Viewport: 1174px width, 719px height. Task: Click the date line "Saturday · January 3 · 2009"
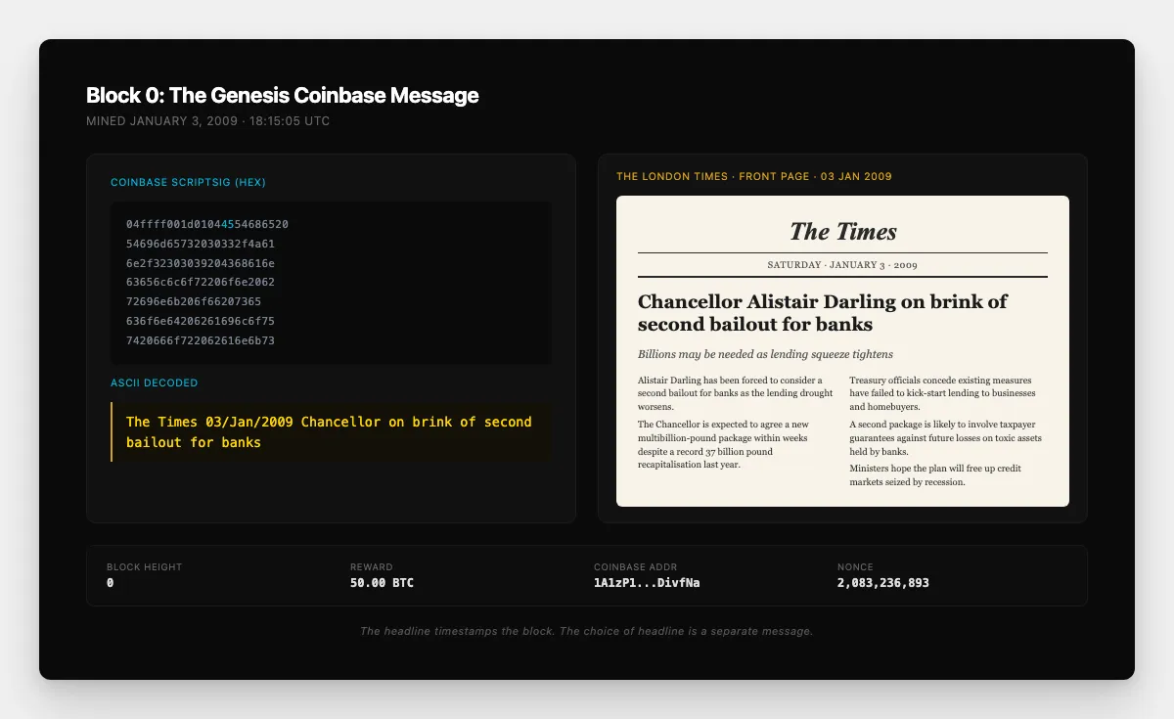point(842,265)
